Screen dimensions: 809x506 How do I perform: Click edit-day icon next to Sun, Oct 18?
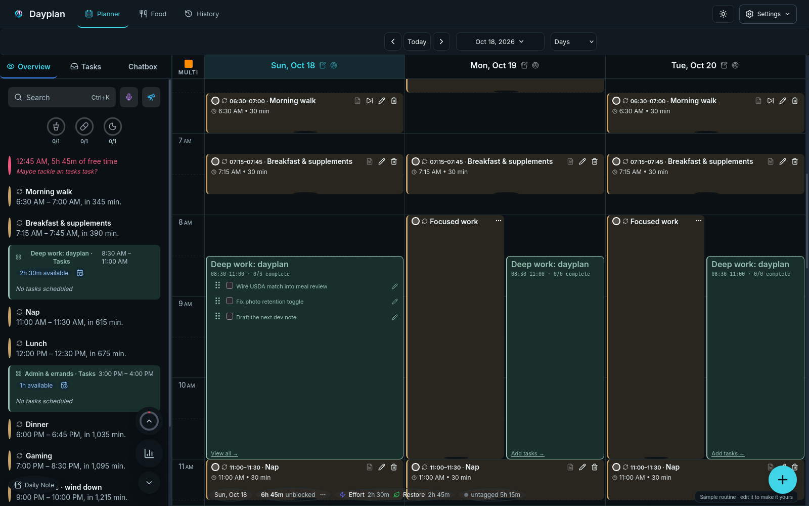[x=323, y=65]
